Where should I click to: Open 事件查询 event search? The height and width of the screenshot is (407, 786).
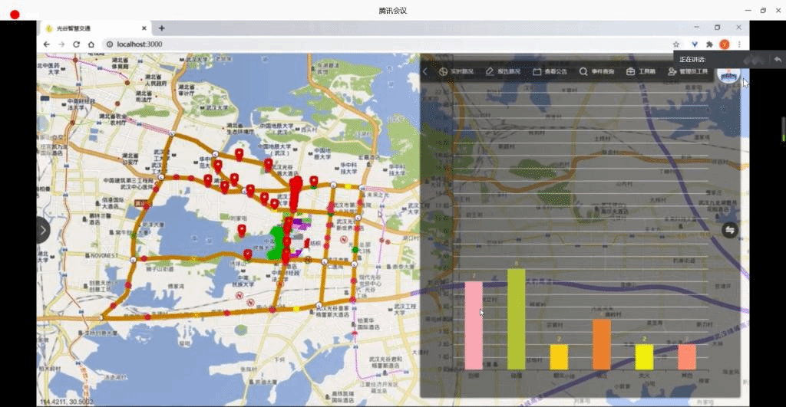click(596, 72)
